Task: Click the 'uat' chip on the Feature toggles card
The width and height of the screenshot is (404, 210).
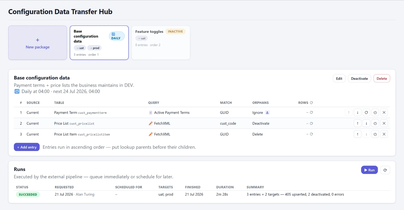Action: pos(141,38)
